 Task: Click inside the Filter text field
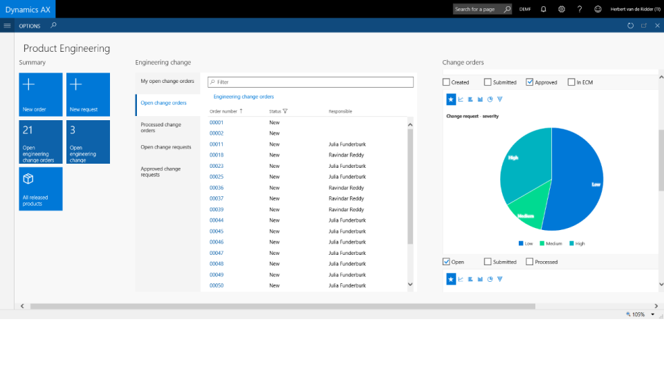311,82
